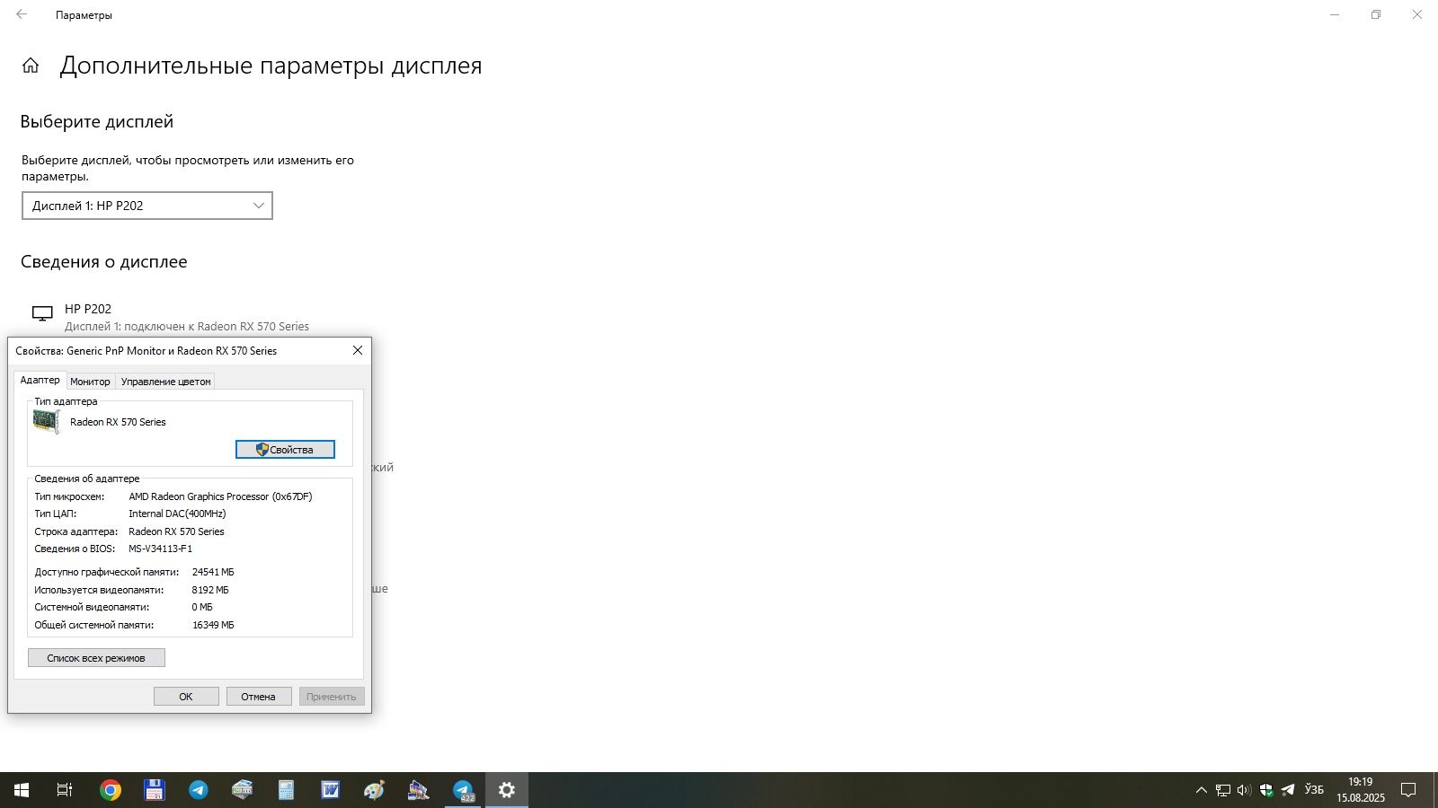The height and width of the screenshot is (808, 1438).
Task: Close the adapter properties dialog
Action: (x=358, y=350)
